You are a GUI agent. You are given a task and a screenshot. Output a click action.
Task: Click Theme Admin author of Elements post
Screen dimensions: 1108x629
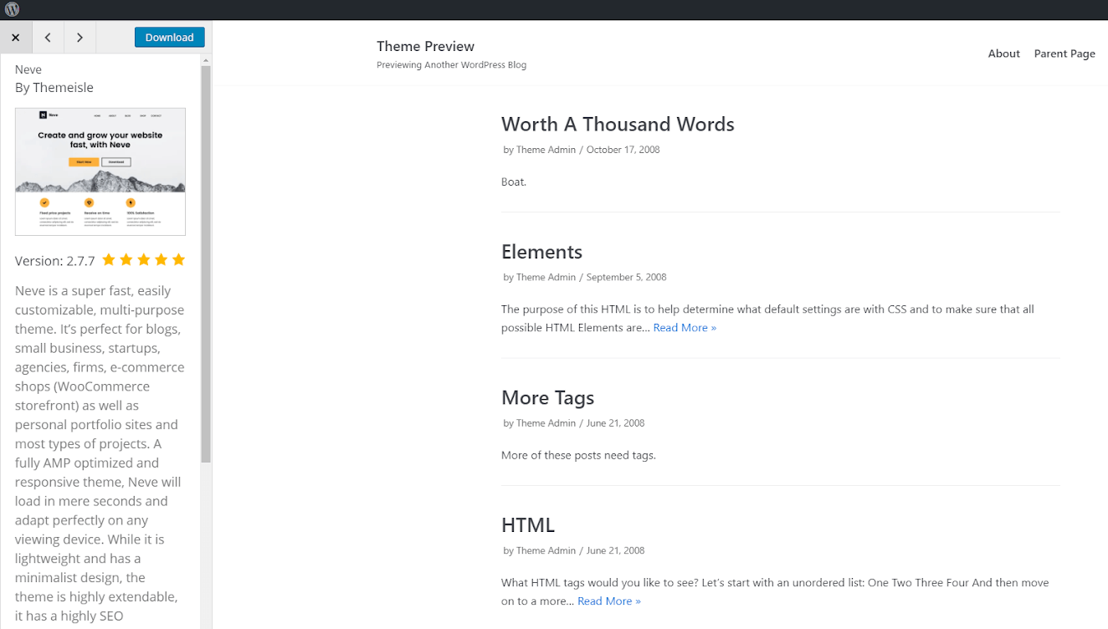pyautogui.click(x=546, y=277)
